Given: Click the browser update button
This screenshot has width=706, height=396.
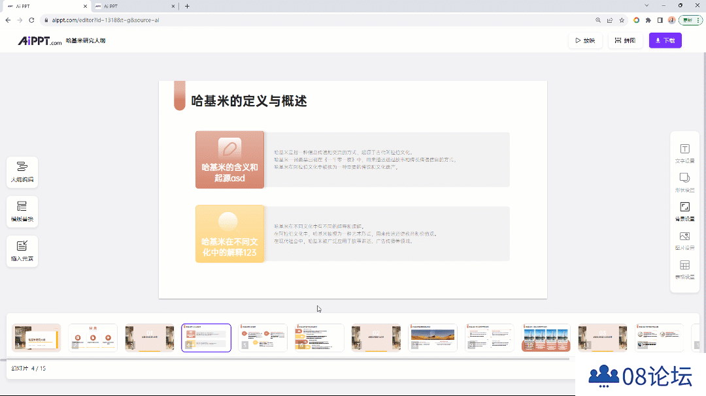Looking at the screenshot, I should (688, 20).
